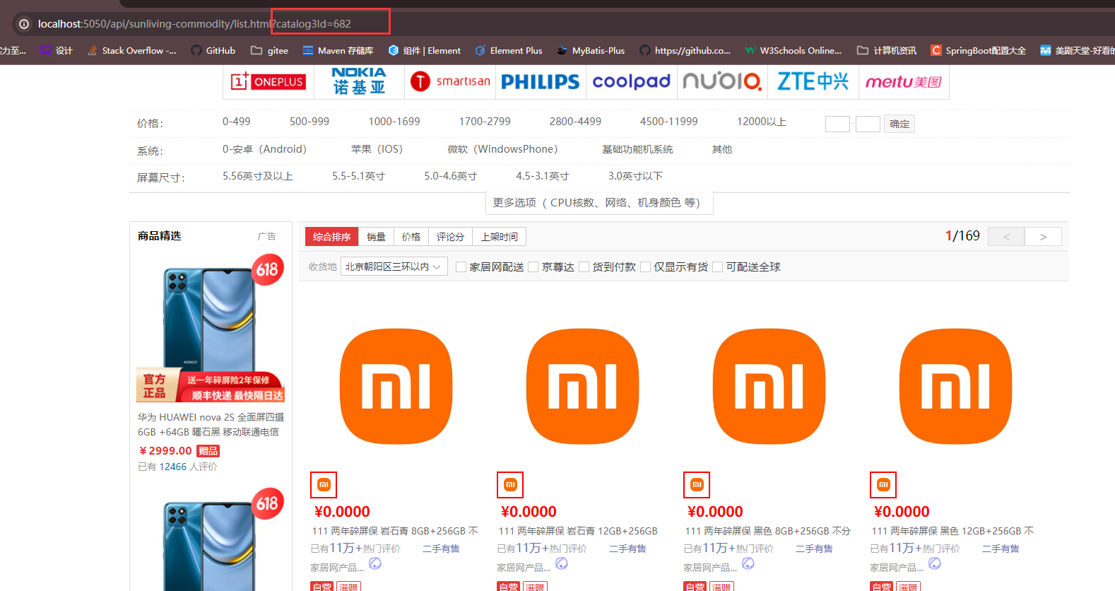1115x591 pixels.
Task: Expand 更多选项 (CPU核数、网络、机身颜色 等)
Action: pyautogui.click(x=599, y=203)
